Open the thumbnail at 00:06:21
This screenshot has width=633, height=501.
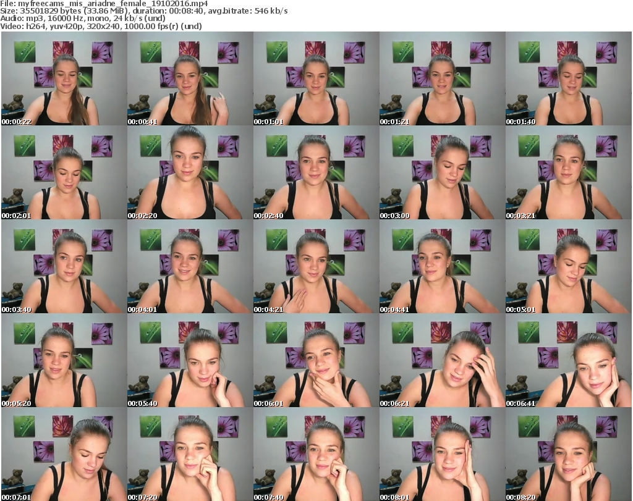click(441, 361)
